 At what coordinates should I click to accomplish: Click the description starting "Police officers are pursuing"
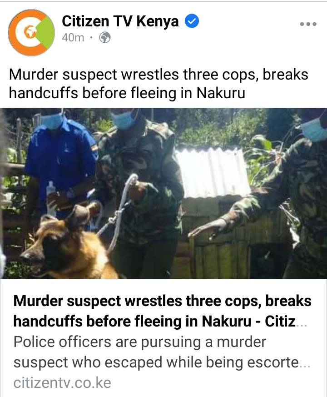162,352
